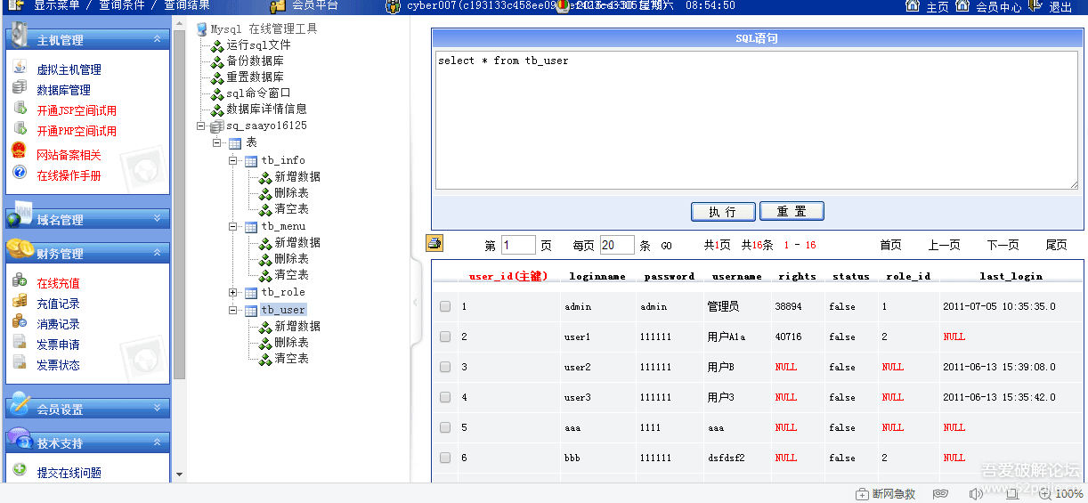Click the 在线充值 icon
Viewport: 1088px width, 503px height.
click(20, 281)
